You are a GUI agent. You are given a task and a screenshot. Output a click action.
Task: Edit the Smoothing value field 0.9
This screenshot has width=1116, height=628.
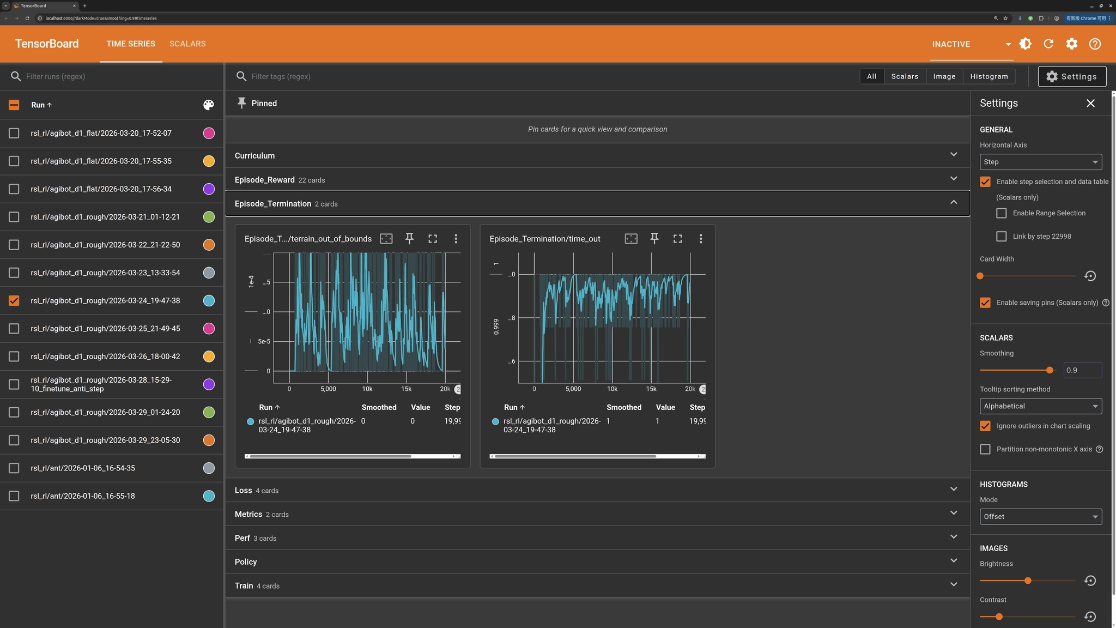1082,370
